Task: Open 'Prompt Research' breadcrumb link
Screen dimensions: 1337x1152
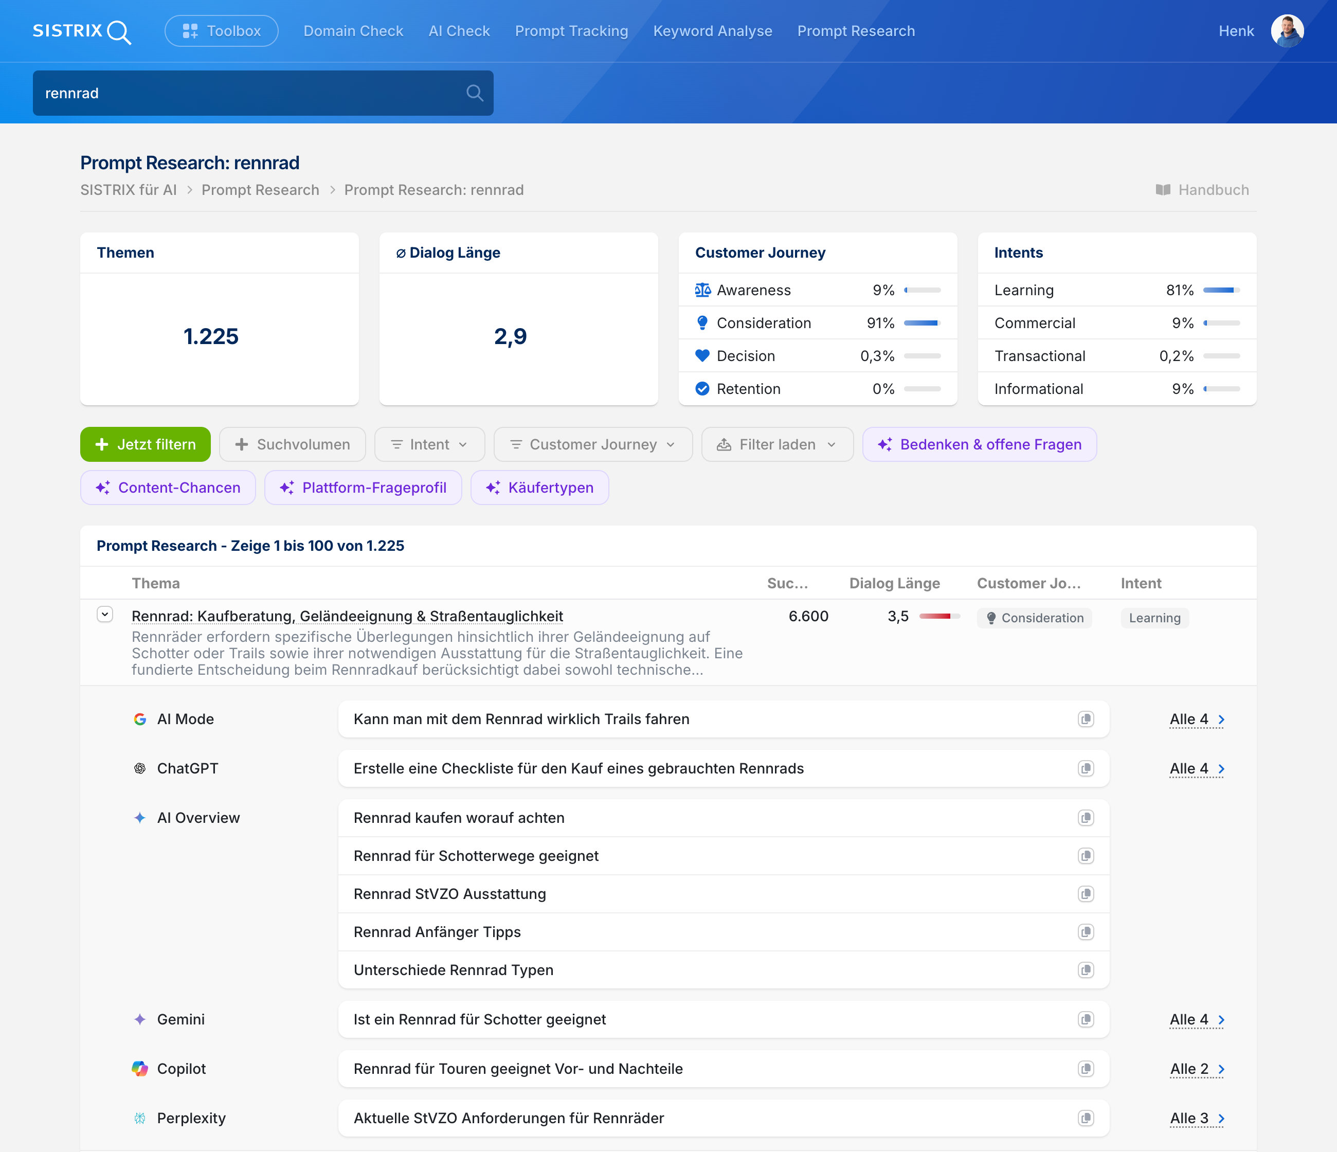Action: click(260, 190)
